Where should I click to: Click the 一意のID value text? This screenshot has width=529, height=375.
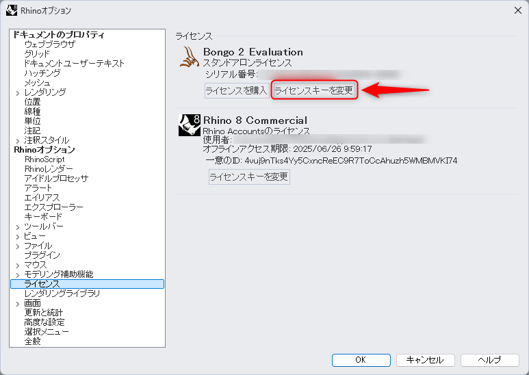tap(351, 161)
